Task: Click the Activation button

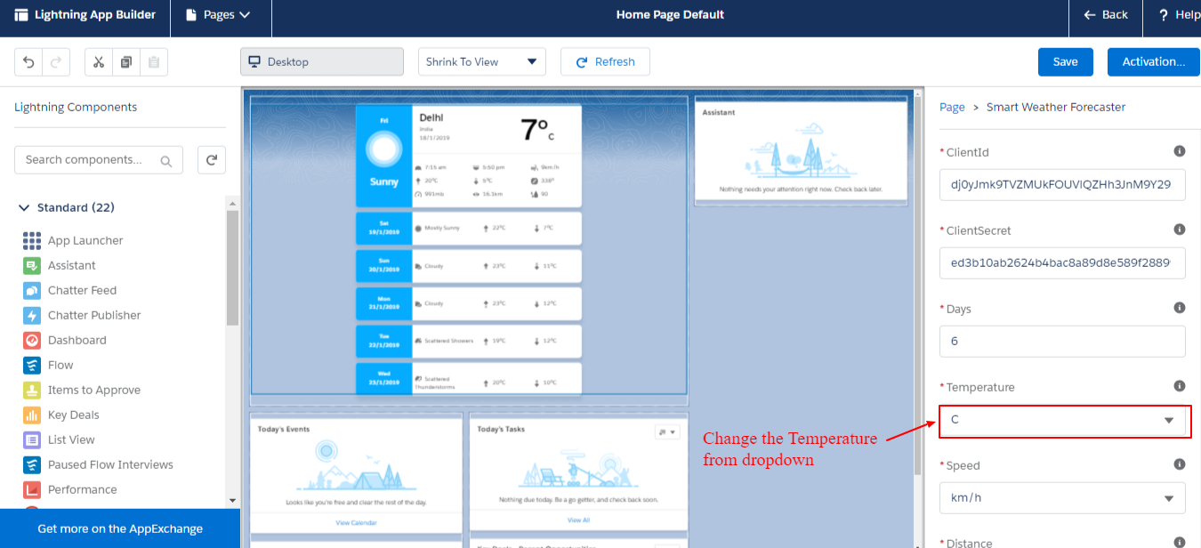Action: tap(1153, 62)
